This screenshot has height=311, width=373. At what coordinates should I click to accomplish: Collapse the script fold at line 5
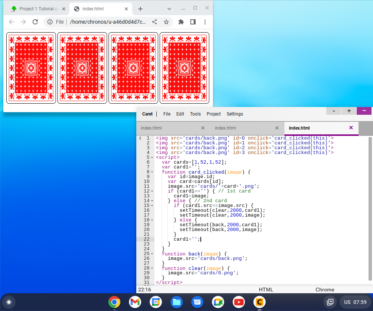(x=152, y=157)
